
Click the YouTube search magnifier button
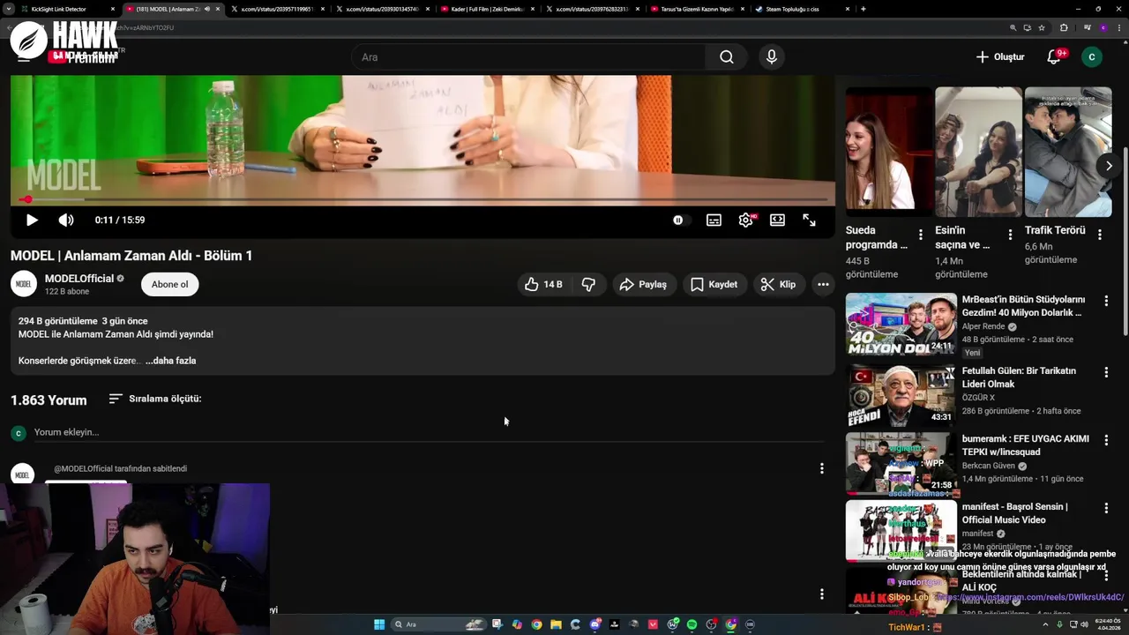tap(726, 57)
